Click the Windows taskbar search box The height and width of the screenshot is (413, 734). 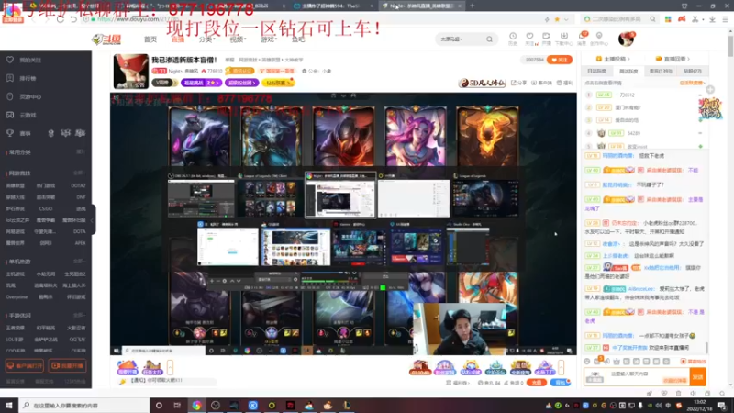coord(84,405)
